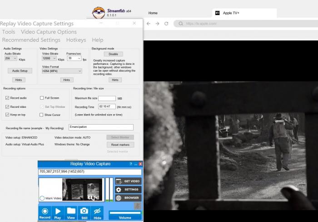Screen dimensions: 318x222
Task: Enable Full Screen checkbox
Action: point(42,98)
